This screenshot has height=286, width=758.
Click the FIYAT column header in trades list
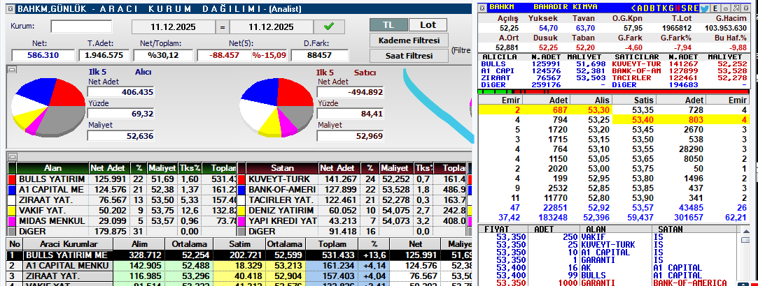tap(502, 229)
